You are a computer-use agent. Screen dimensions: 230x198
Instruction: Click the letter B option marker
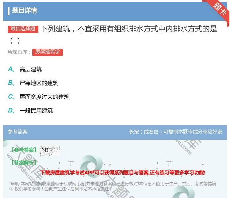coord(11,83)
